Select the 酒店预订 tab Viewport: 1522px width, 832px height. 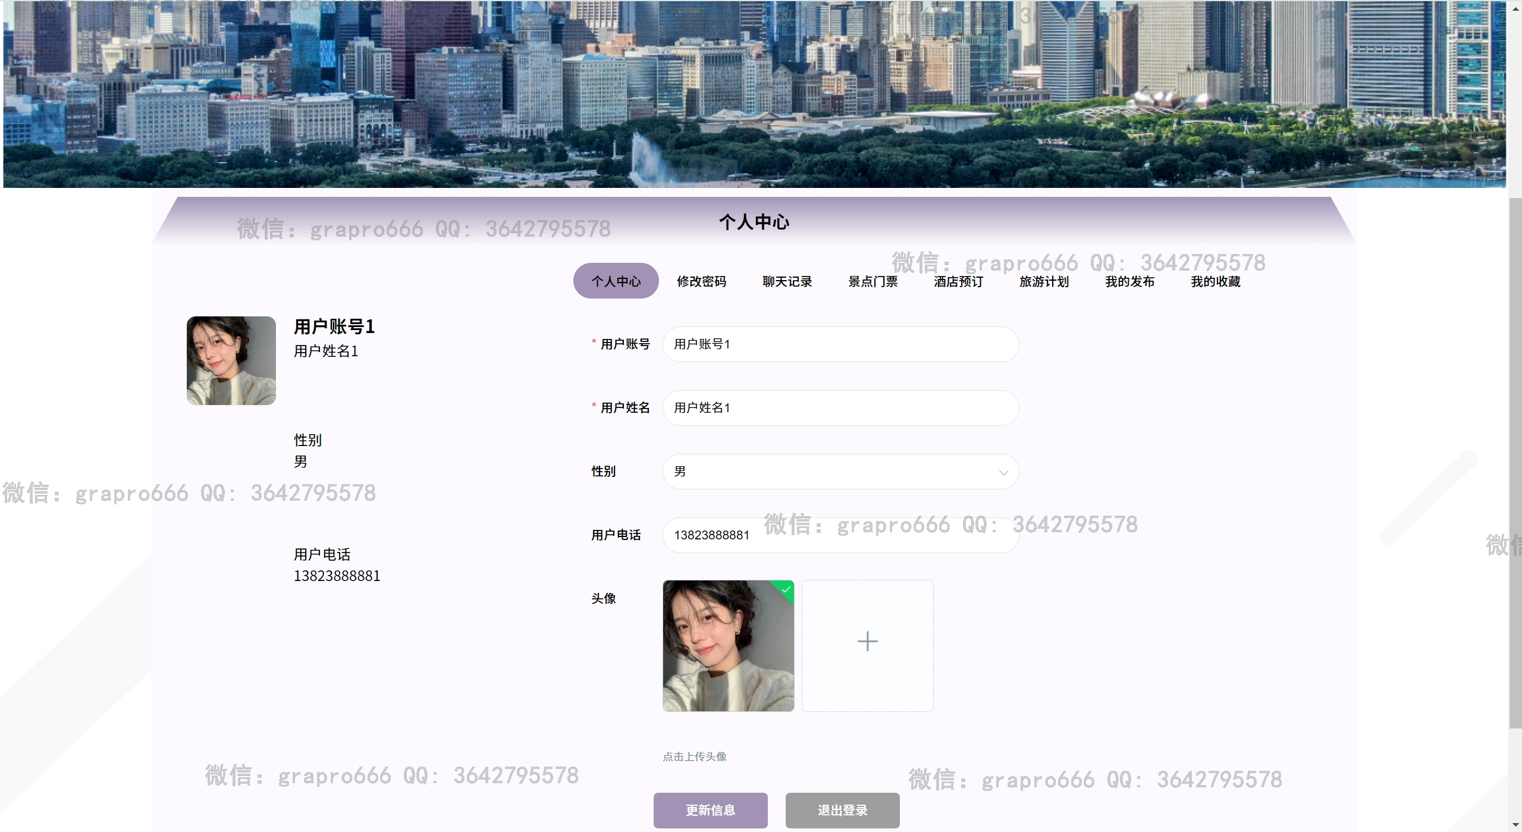click(958, 281)
